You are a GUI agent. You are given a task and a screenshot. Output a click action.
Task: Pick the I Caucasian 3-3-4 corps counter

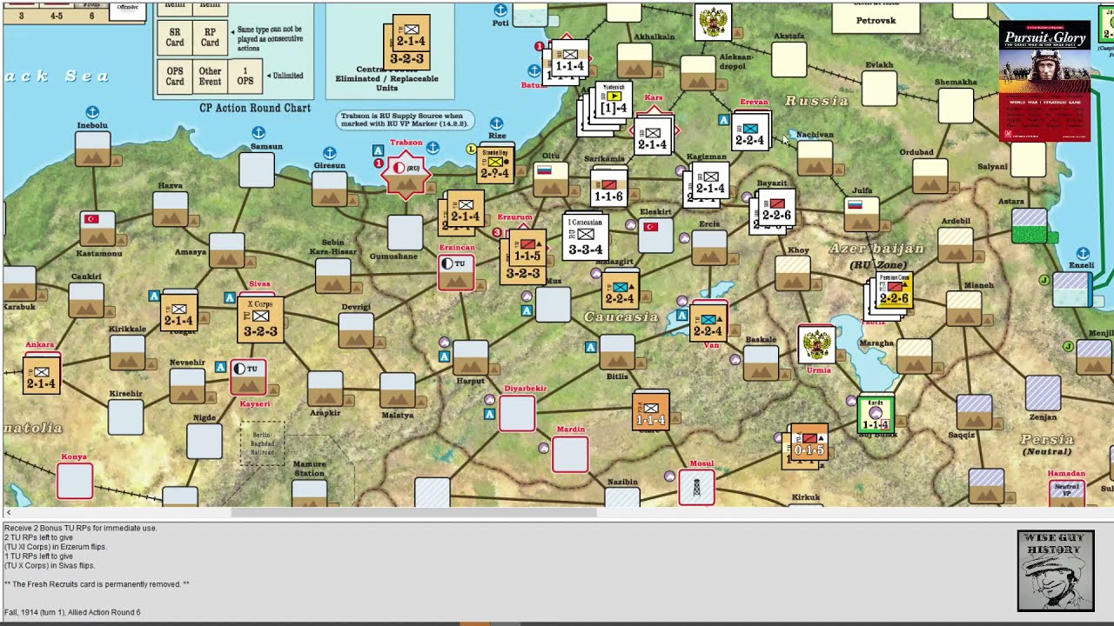[x=585, y=236]
